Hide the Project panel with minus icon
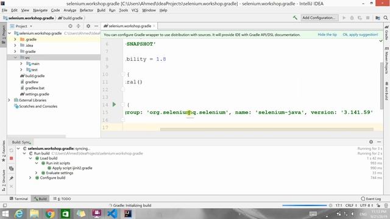The image size is (390, 219). point(96,26)
